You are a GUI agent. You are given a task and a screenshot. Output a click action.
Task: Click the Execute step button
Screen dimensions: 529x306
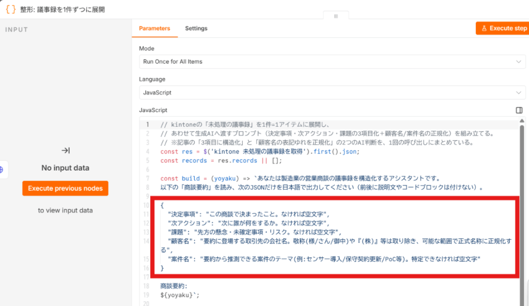(x=502, y=28)
